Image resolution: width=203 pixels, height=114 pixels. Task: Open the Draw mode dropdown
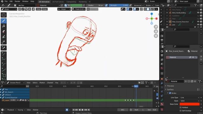click(9, 9)
